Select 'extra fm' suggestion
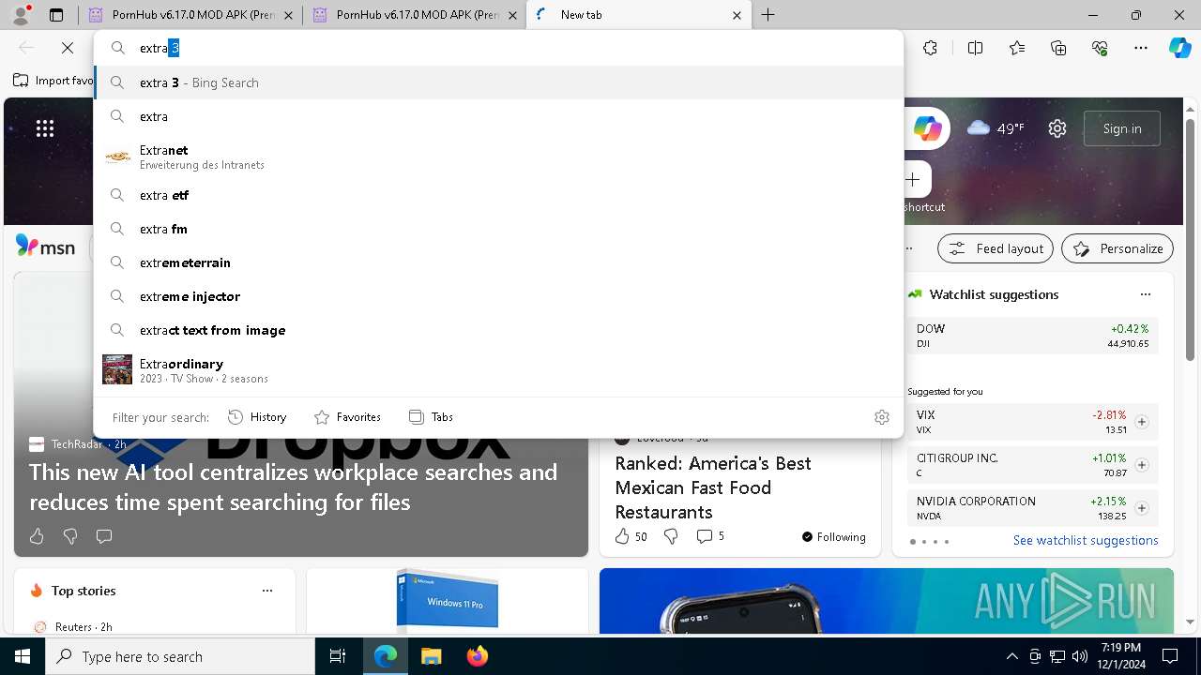1201x675 pixels. [498, 229]
